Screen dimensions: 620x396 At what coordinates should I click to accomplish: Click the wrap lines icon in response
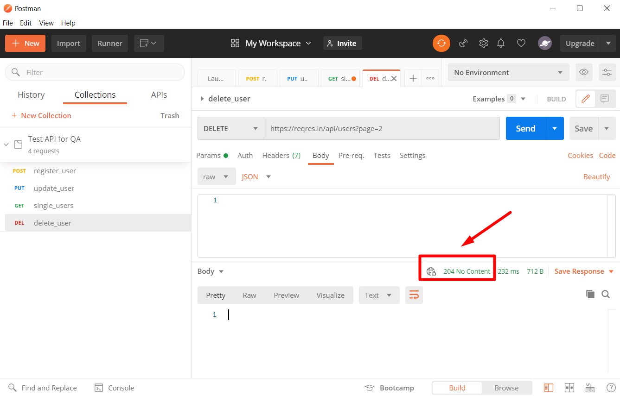pyautogui.click(x=414, y=295)
